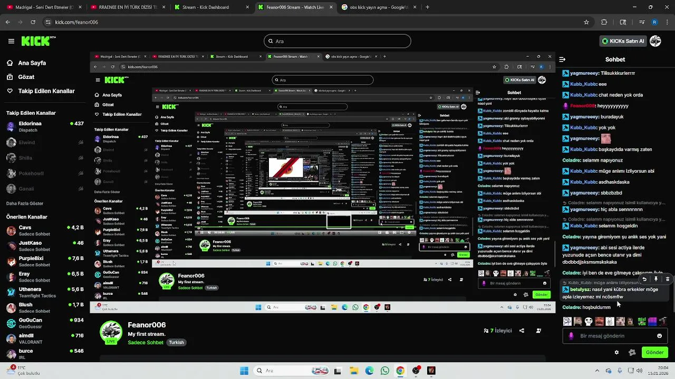Click the Ara search box on Kick
This screenshot has height=379, width=675.
pos(337,41)
